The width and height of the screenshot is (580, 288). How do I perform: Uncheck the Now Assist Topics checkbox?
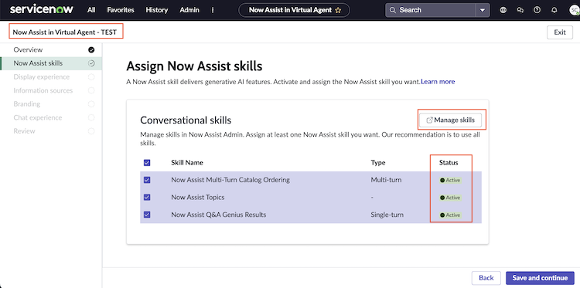[147, 197]
